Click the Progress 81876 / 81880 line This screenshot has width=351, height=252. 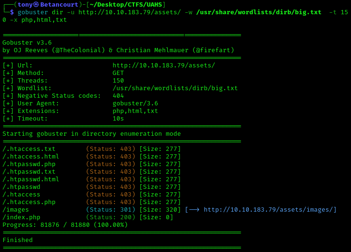pos(65,225)
